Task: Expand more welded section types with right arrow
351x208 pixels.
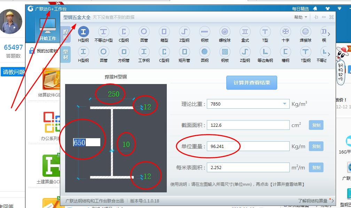Action: pyautogui.click(x=329, y=34)
